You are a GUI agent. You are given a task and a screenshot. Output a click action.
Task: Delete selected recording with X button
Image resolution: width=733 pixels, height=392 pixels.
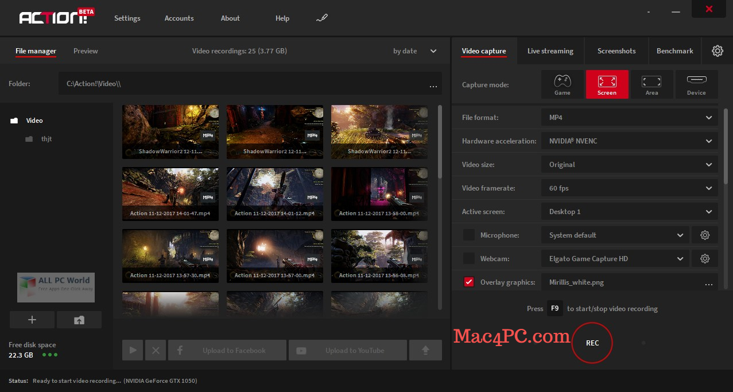[x=156, y=350]
